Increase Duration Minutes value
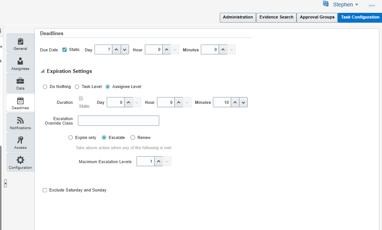Viewport: 382px width, 230px height. (235, 102)
